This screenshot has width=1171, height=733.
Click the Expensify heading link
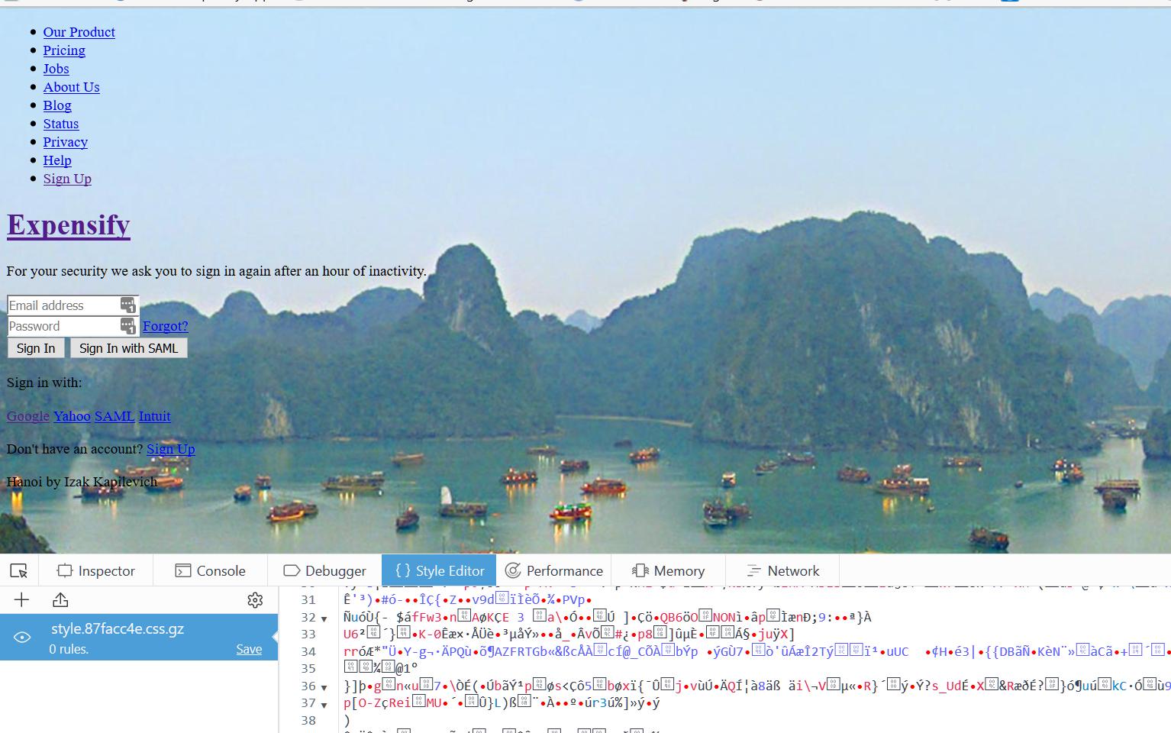coord(69,225)
